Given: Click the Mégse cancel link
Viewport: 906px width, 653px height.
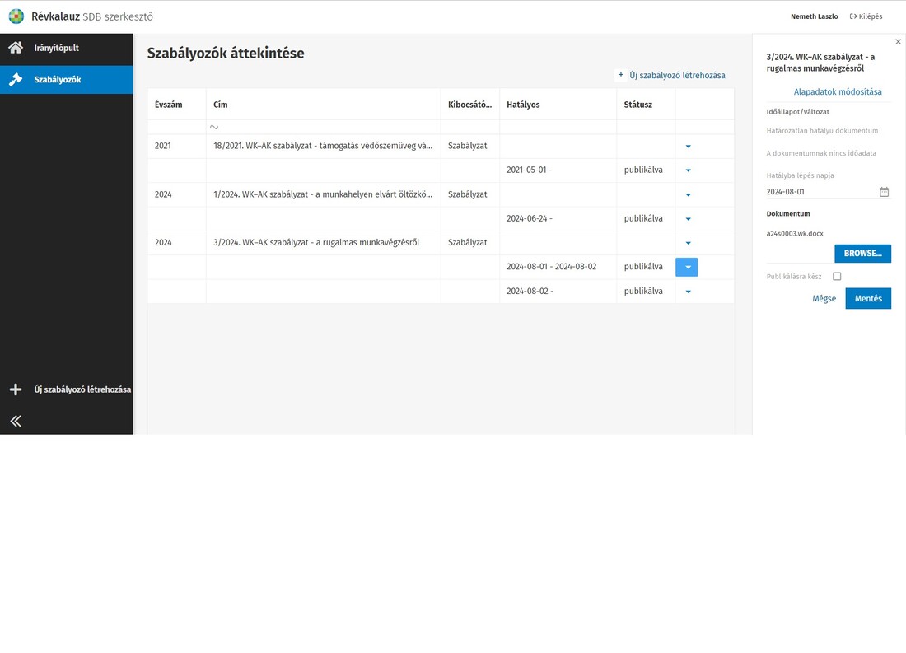Looking at the screenshot, I should (x=824, y=299).
